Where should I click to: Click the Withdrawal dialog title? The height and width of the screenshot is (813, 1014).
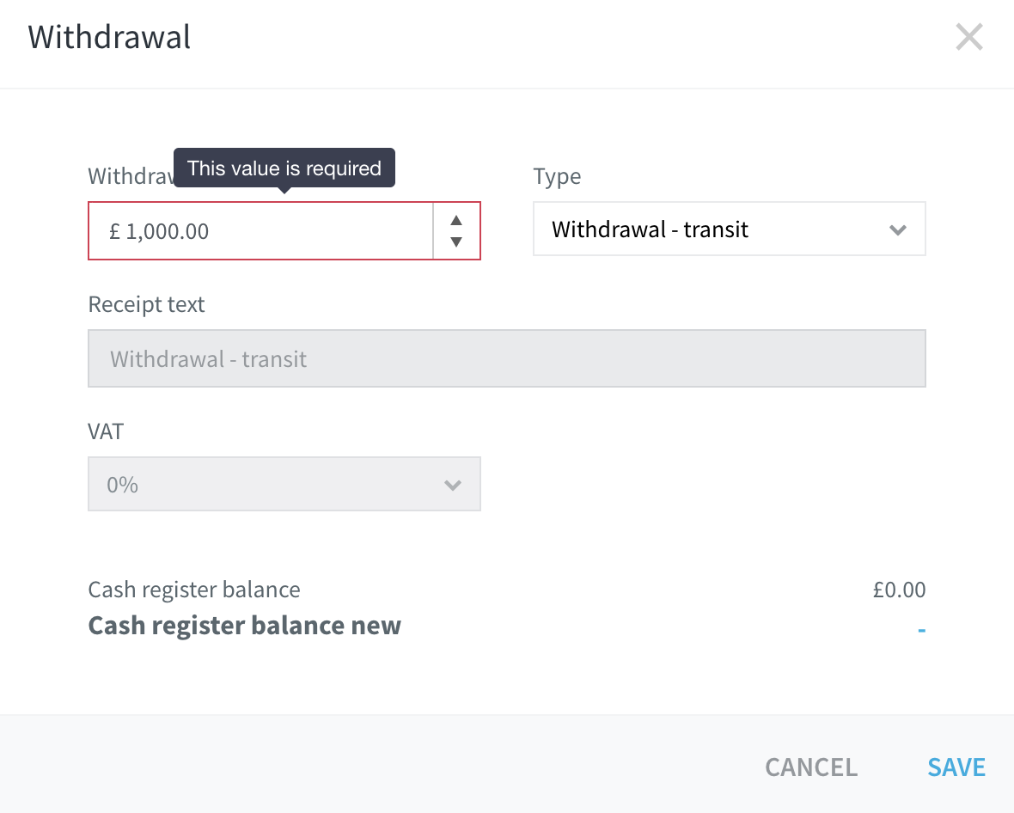[x=108, y=37]
